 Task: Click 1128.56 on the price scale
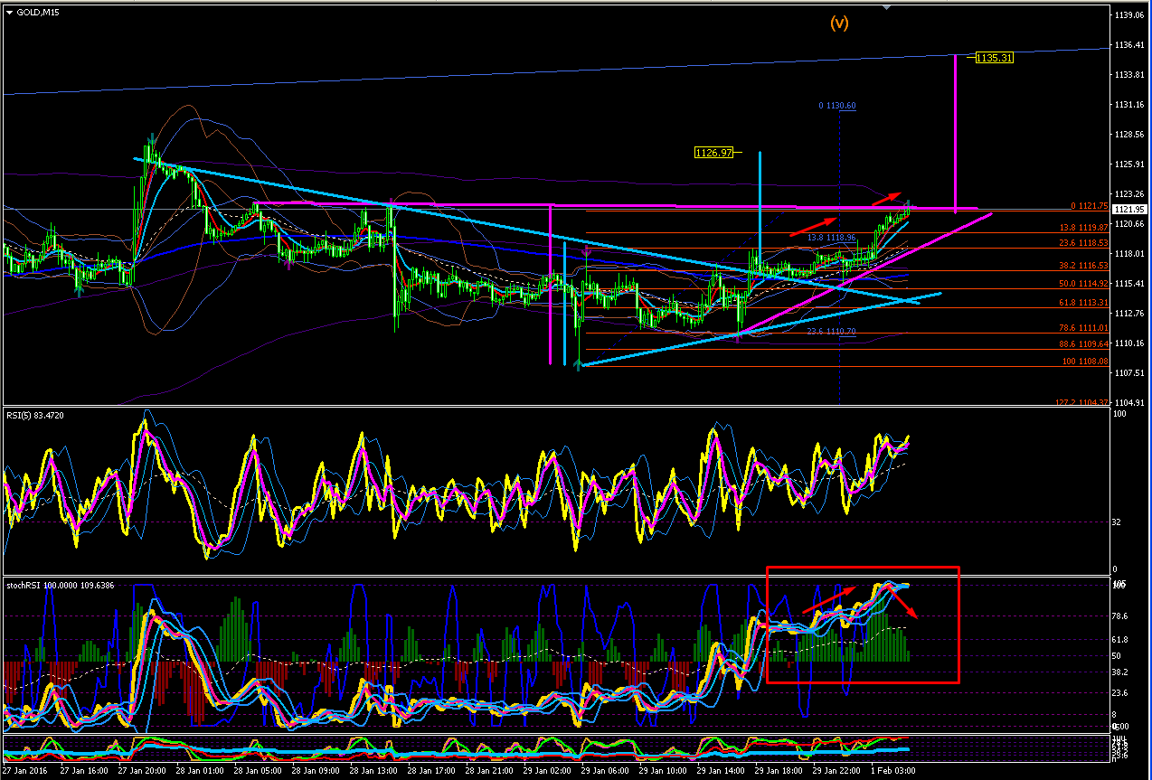1130,135
